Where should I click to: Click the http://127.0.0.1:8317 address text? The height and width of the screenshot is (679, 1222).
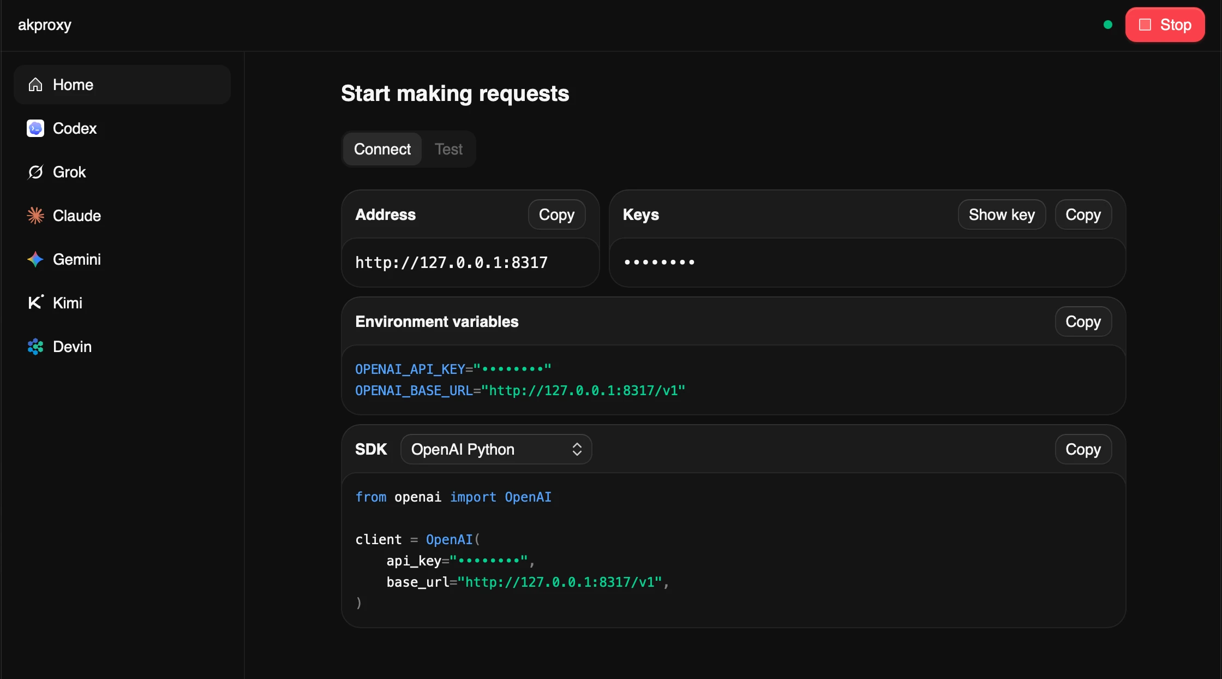(x=451, y=263)
